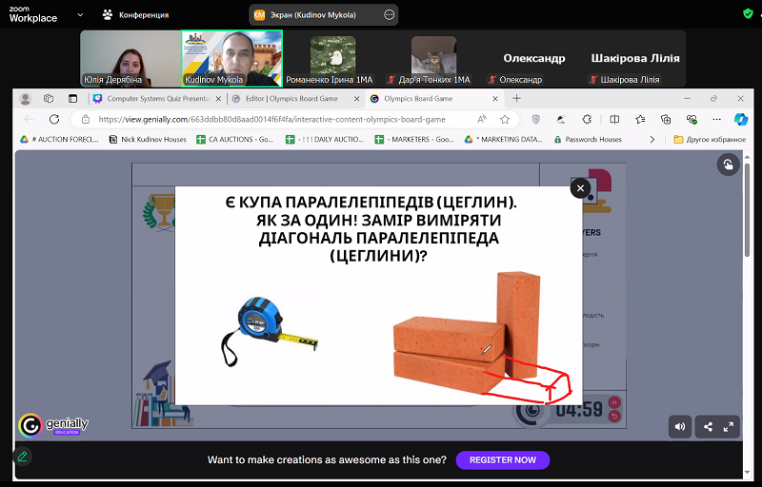The image size is (762, 487).
Task: Open CA AUCTIONS bookmark
Action: pos(234,139)
